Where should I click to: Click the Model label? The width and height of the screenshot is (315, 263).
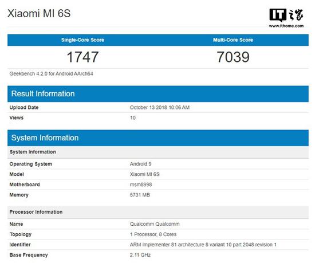point(17,174)
